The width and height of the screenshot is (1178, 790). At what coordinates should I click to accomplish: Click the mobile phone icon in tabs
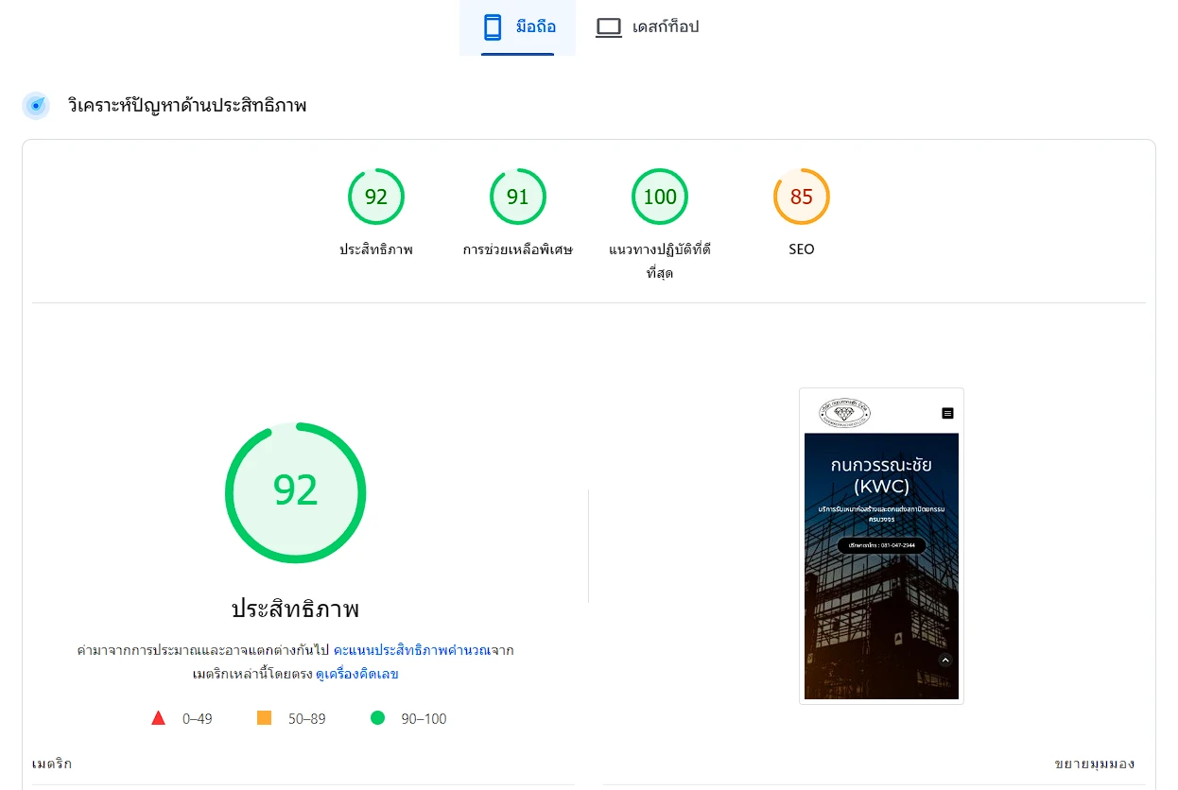click(x=493, y=27)
